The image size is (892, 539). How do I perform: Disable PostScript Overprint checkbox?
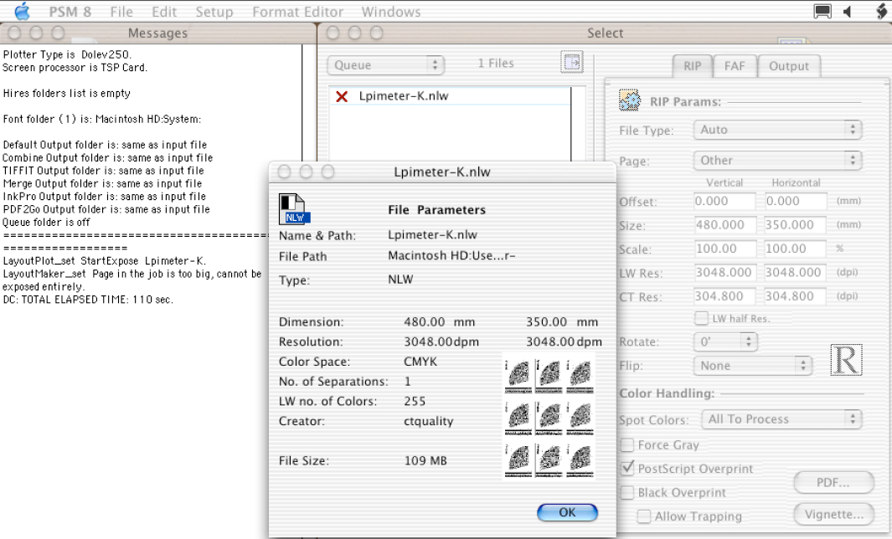click(x=626, y=469)
